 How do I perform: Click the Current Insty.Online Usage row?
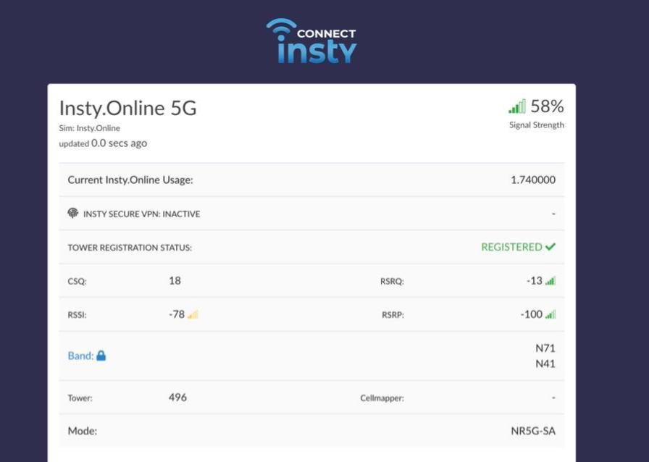tap(130, 180)
